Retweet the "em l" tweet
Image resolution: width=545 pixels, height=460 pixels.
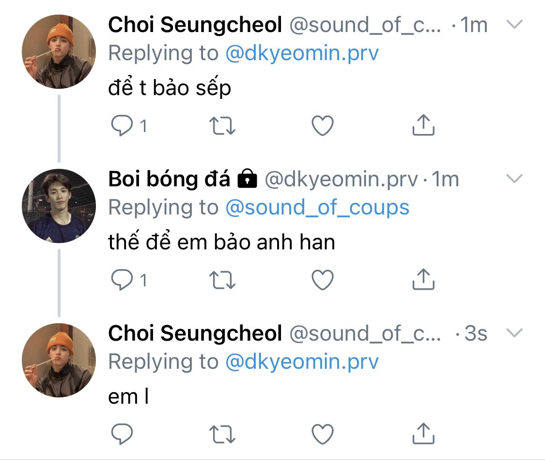click(x=222, y=433)
